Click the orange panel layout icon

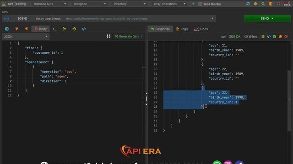point(271,4)
